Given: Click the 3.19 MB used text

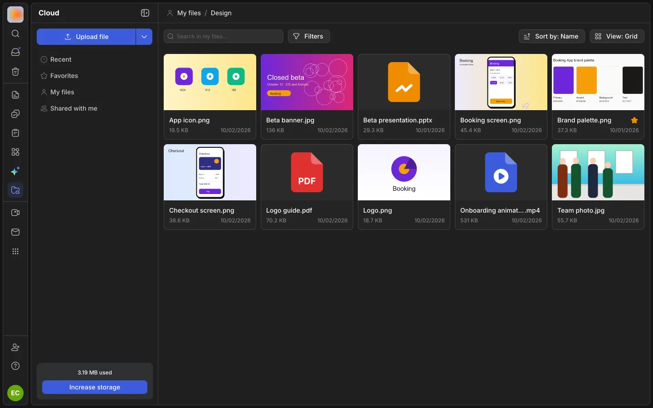Looking at the screenshot, I should click(x=95, y=373).
